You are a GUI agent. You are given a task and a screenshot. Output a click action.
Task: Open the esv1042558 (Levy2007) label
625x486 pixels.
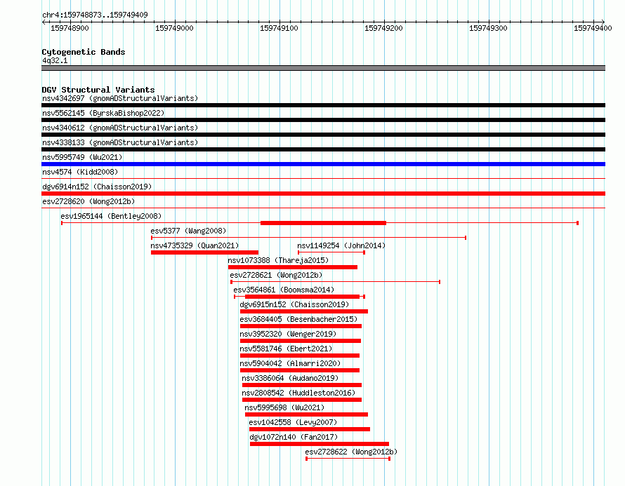(x=293, y=422)
